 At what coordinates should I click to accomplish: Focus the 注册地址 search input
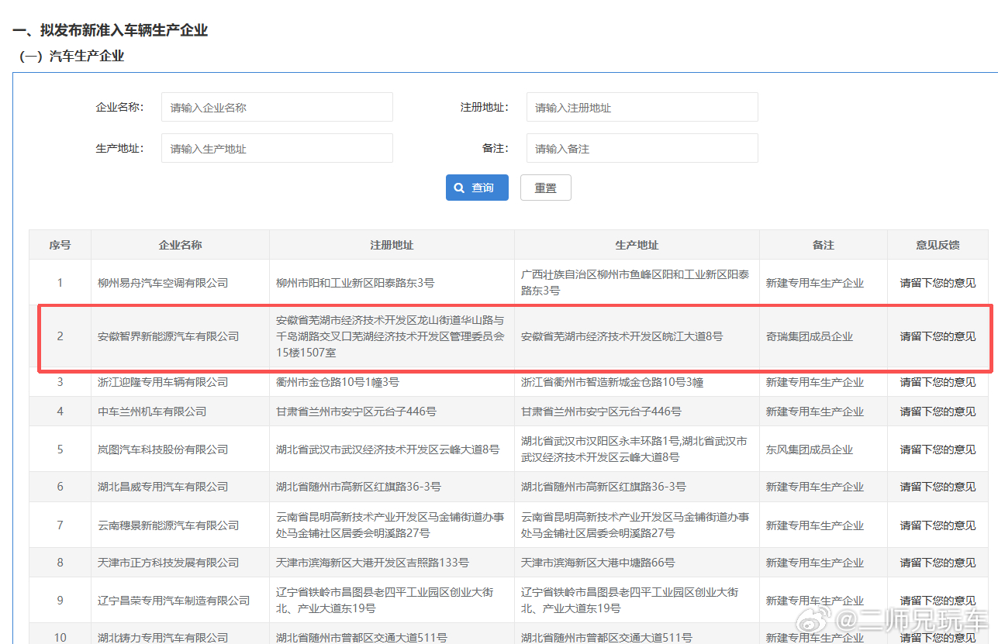[x=642, y=108]
